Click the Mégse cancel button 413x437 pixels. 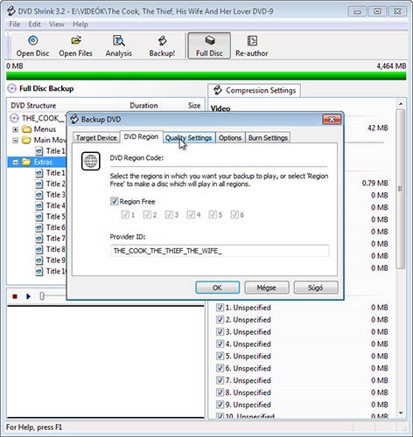tap(267, 288)
